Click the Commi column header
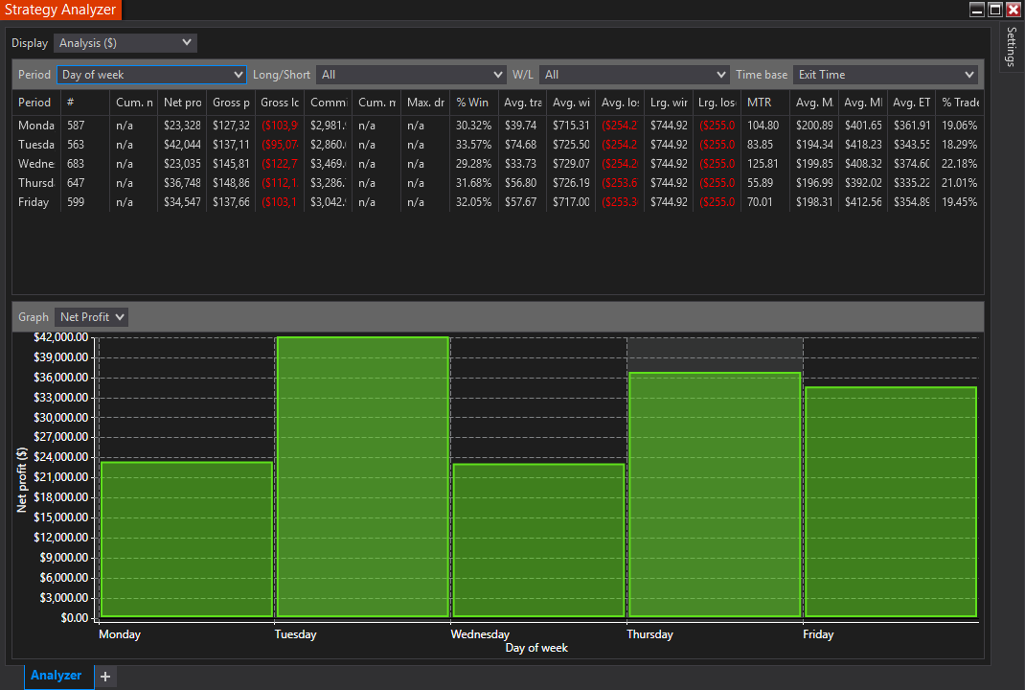Viewport: 1025px width, 690px height. 329,103
